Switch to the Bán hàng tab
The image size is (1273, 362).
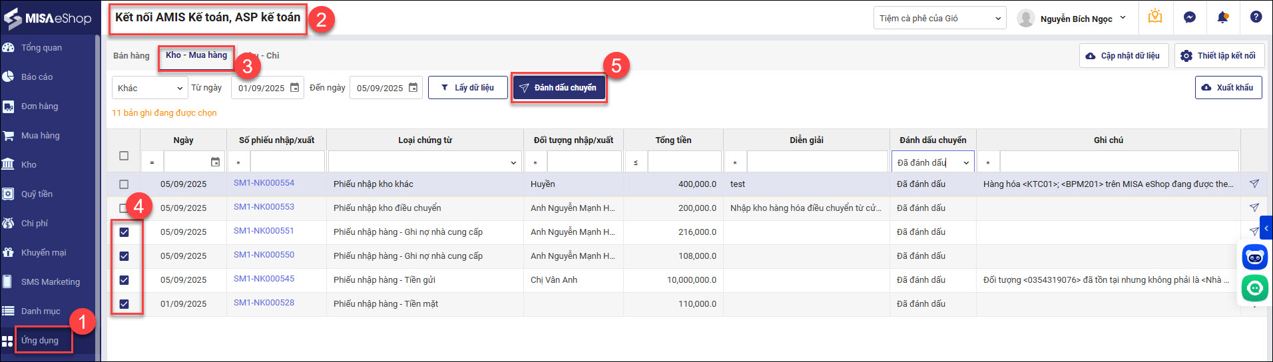131,56
